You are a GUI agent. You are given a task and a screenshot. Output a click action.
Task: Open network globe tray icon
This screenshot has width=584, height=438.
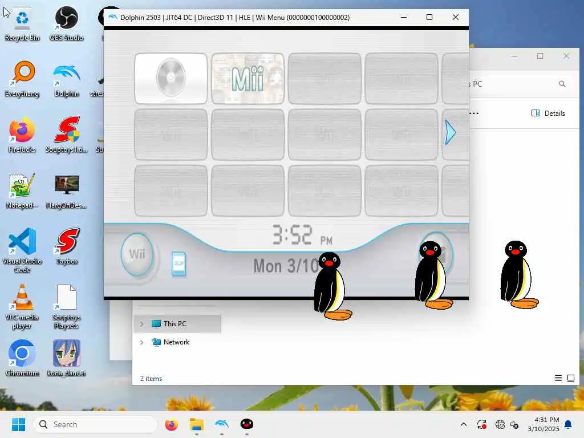[500, 424]
